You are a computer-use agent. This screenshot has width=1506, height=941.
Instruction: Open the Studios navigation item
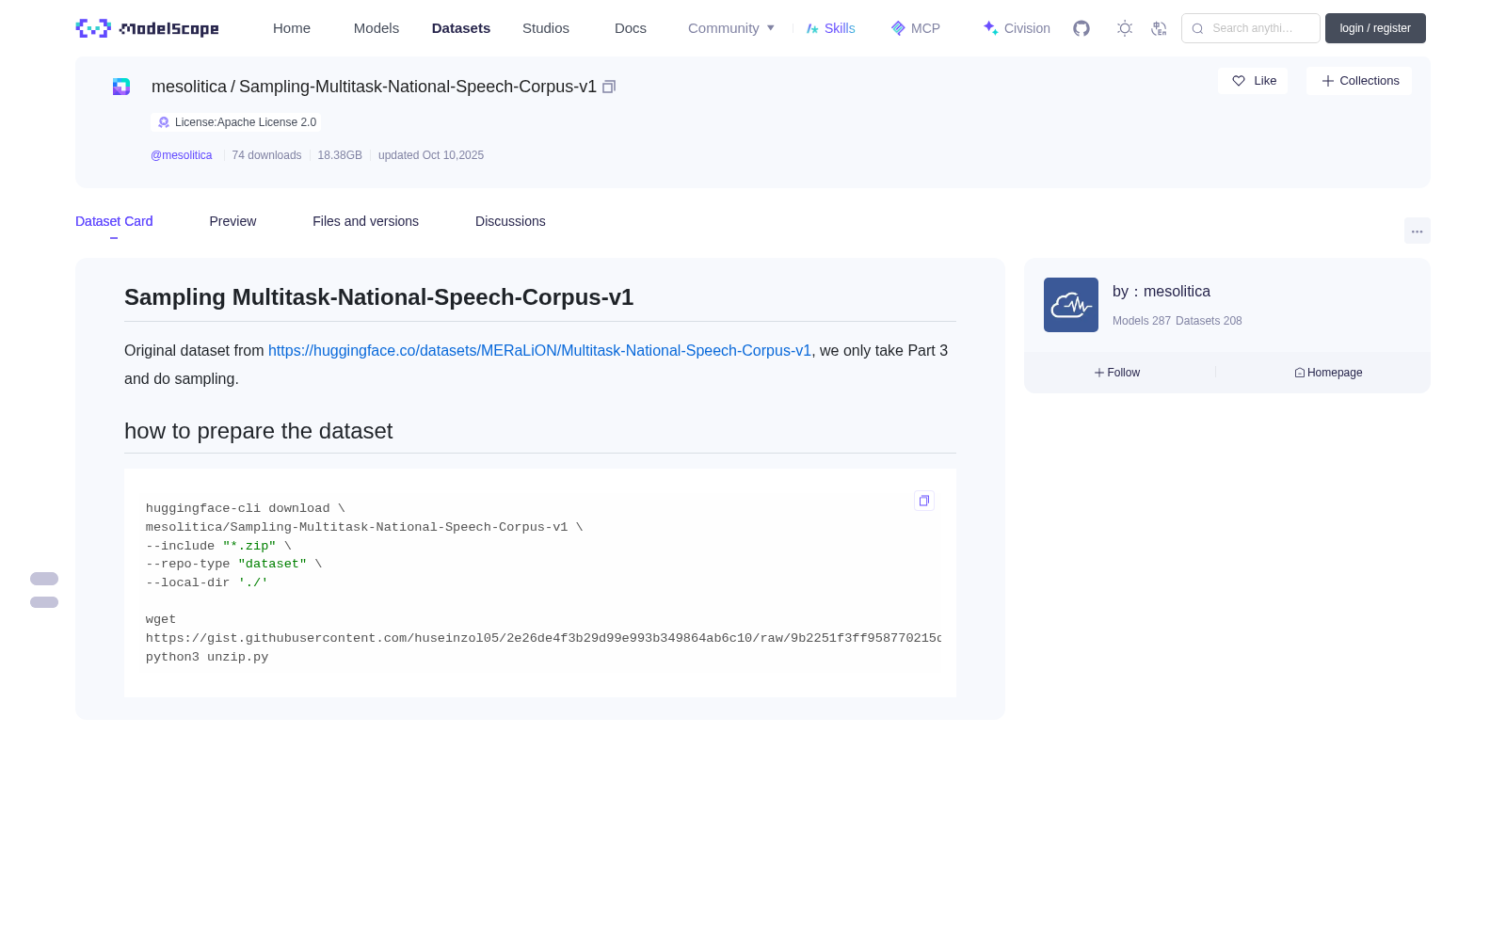pyautogui.click(x=546, y=28)
